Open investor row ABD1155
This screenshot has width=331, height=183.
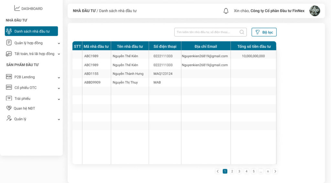tap(174, 74)
